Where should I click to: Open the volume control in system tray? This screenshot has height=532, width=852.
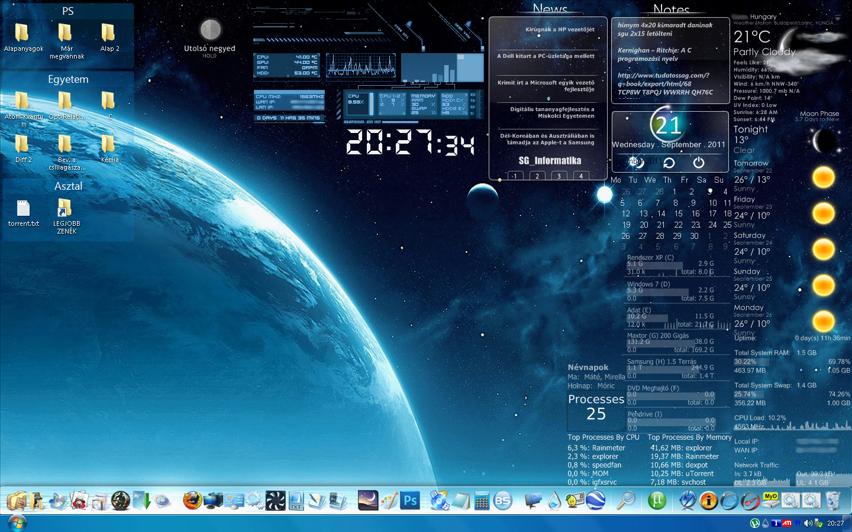(808, 523)
